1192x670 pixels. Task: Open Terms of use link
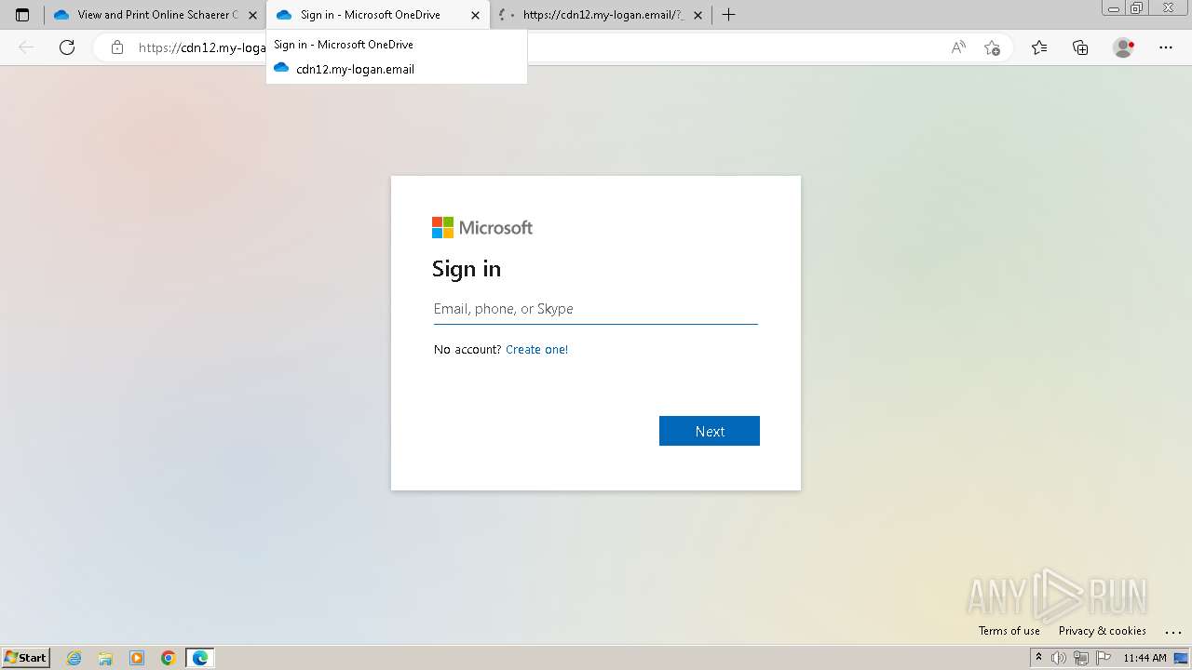(1009, 631)
